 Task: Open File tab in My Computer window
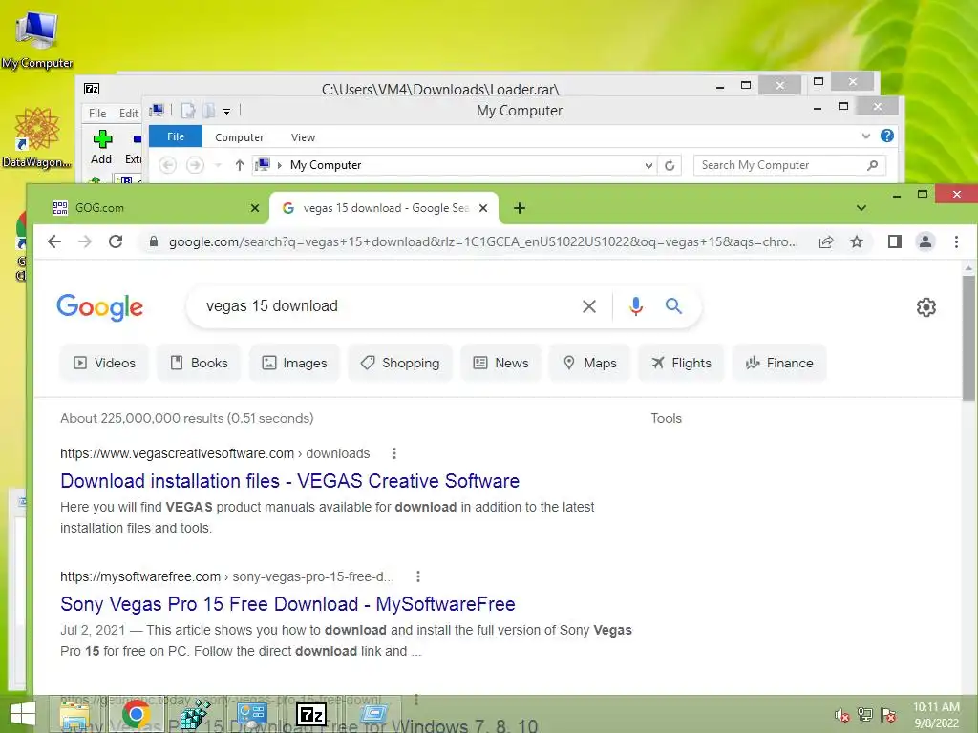pos(176,136)
